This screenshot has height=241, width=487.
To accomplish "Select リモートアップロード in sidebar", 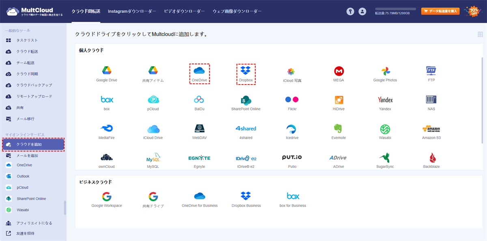I will point(33,97).
